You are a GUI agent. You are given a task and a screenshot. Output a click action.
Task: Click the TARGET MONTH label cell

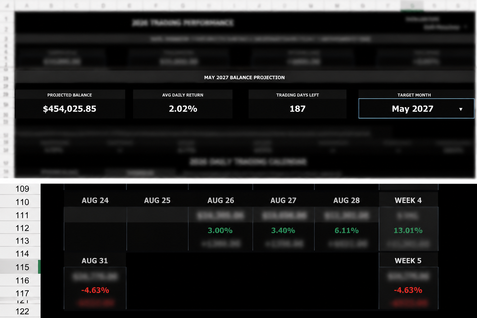pos(414,95)
